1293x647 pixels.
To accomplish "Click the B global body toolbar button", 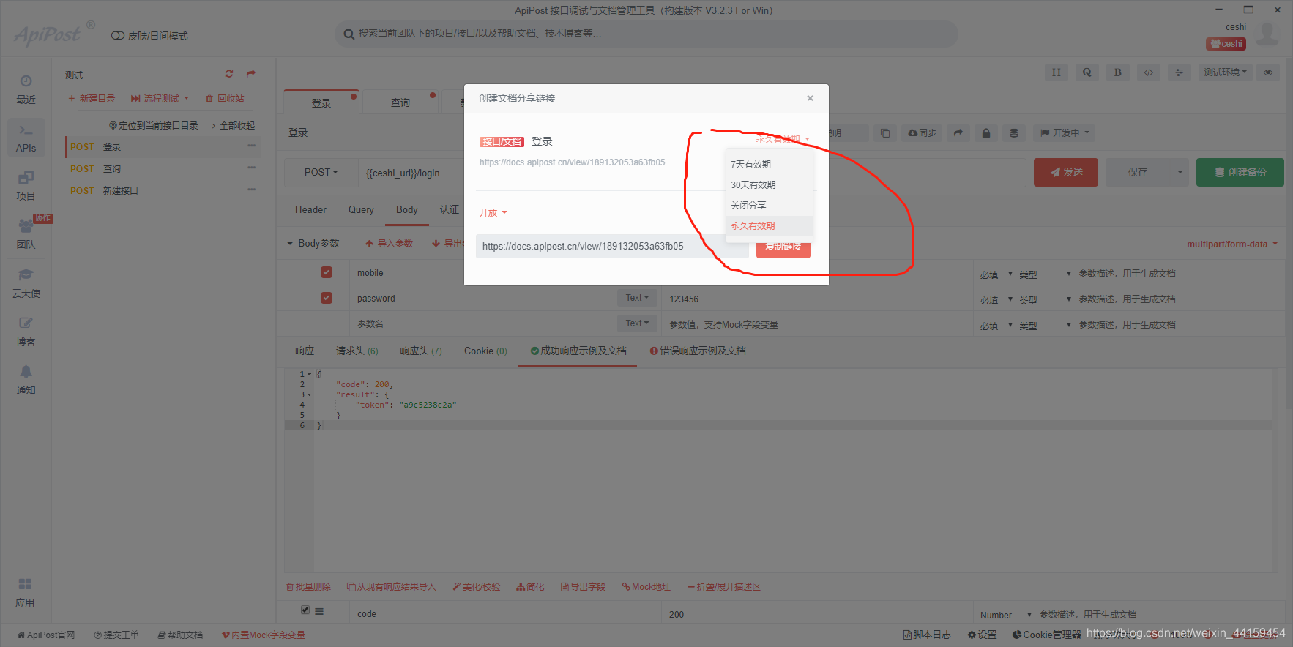I will (x=1117, y=72).
